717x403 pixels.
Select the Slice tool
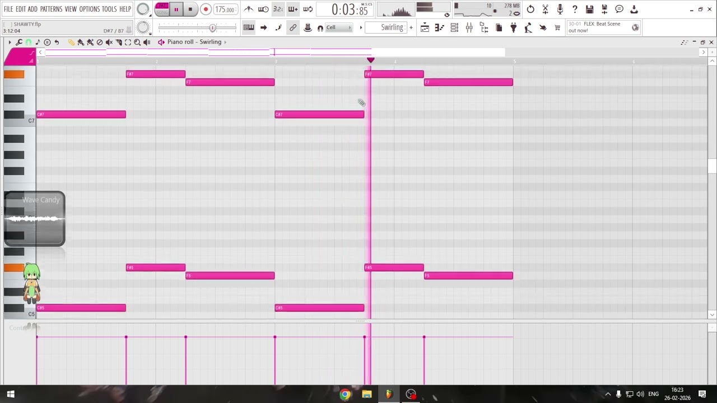[x=119, y=42]
